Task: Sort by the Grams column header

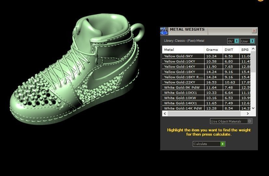Action: click(x=213, y=50)
